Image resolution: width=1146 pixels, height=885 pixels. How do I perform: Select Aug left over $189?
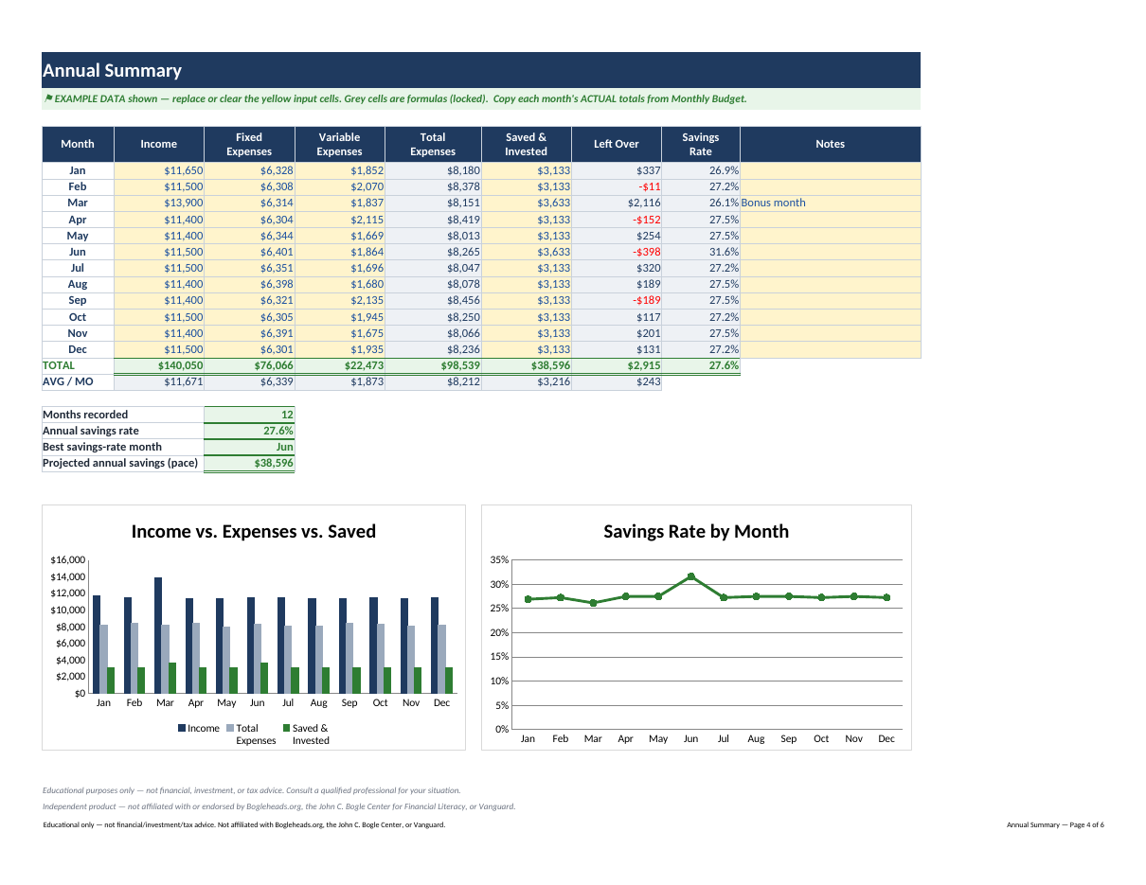click(x=617, y=284)
